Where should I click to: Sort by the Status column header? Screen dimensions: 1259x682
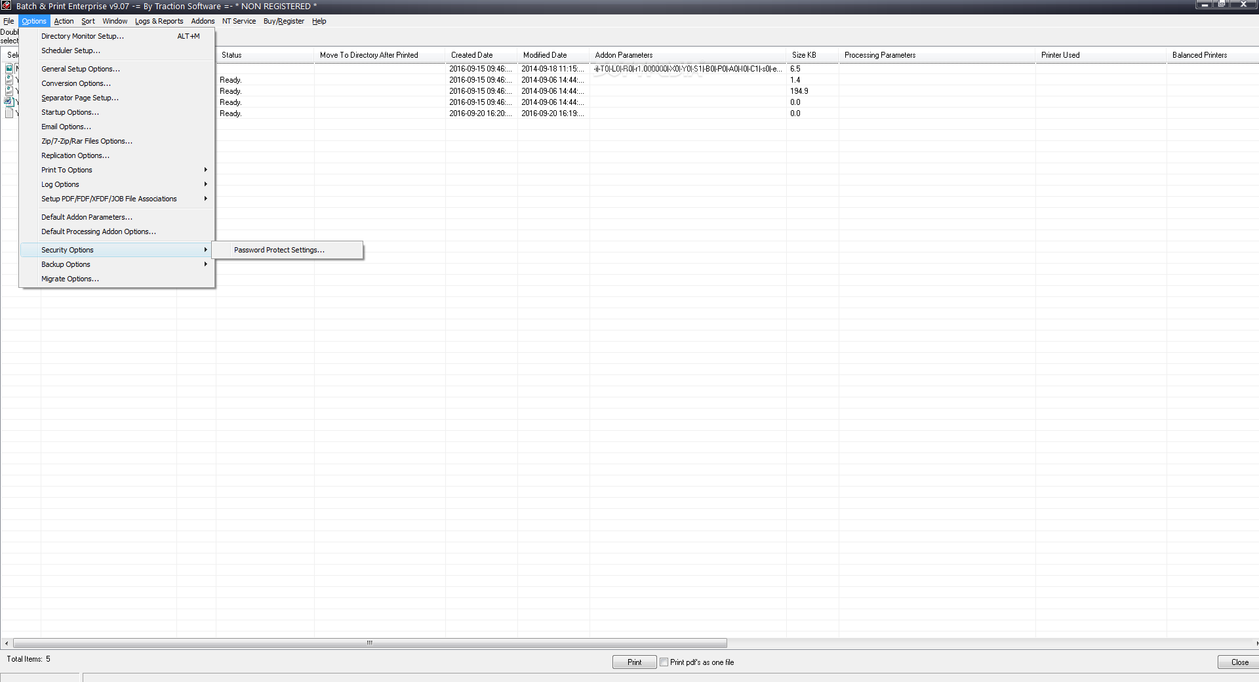[x=265, y=55]
